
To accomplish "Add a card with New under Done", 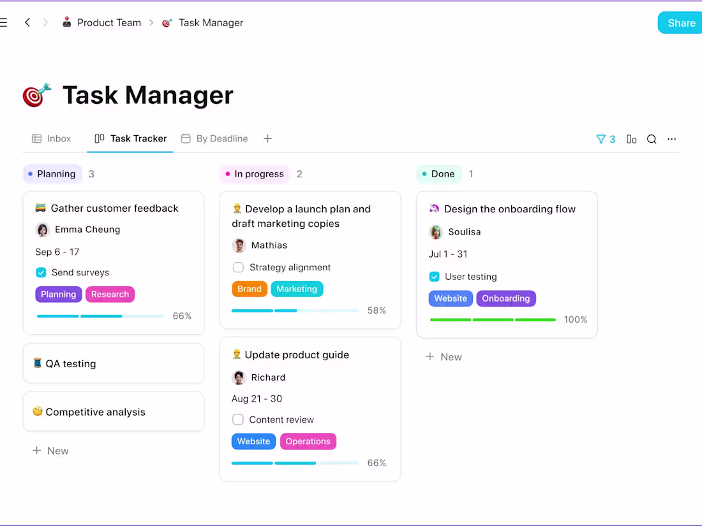I will (x=444, y=356).
